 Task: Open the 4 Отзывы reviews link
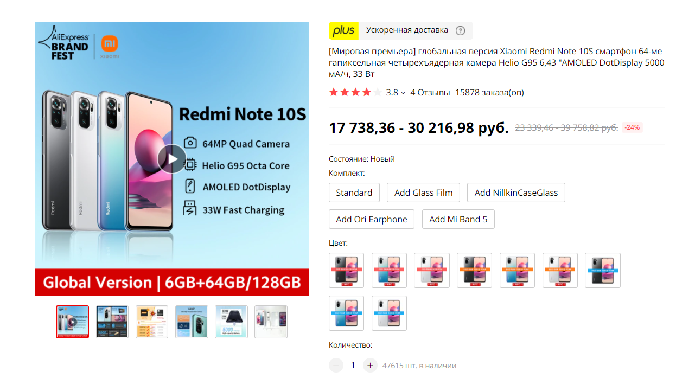[430, 93]
